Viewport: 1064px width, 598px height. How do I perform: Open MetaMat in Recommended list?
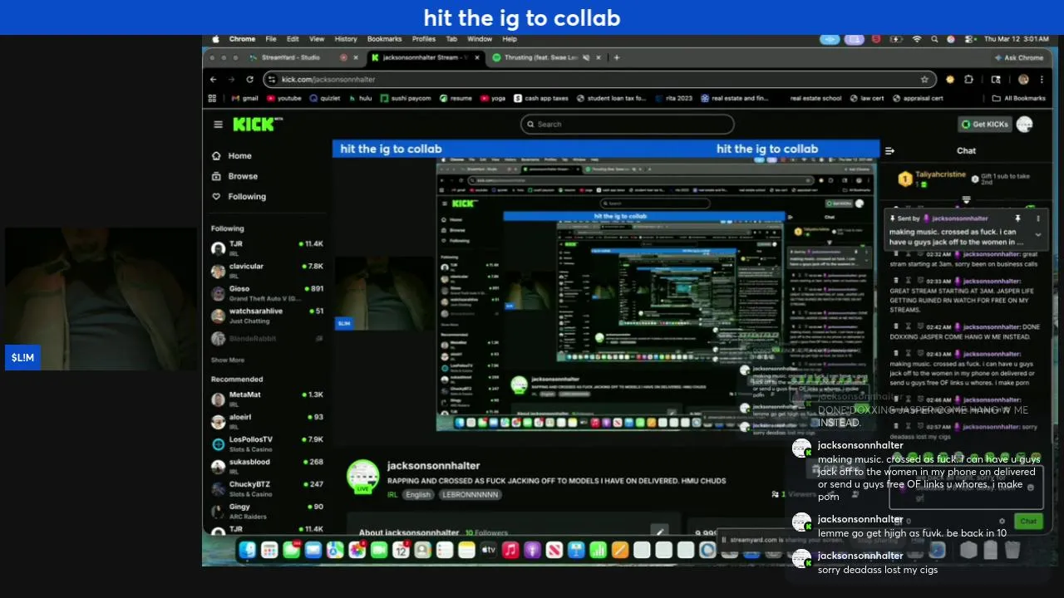267,399
